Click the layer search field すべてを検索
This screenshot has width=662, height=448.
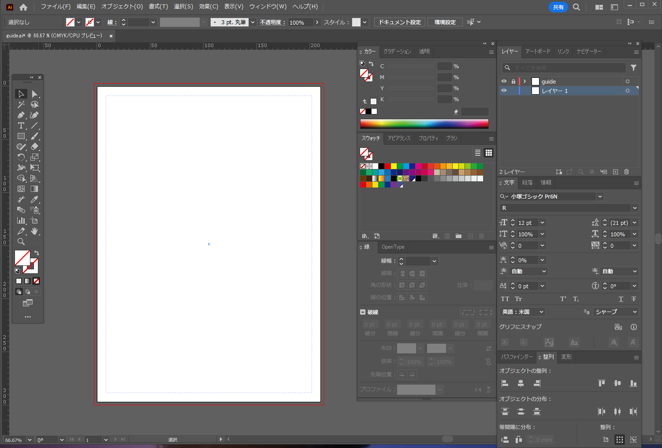pyautogui.click(x=564, y=68)
